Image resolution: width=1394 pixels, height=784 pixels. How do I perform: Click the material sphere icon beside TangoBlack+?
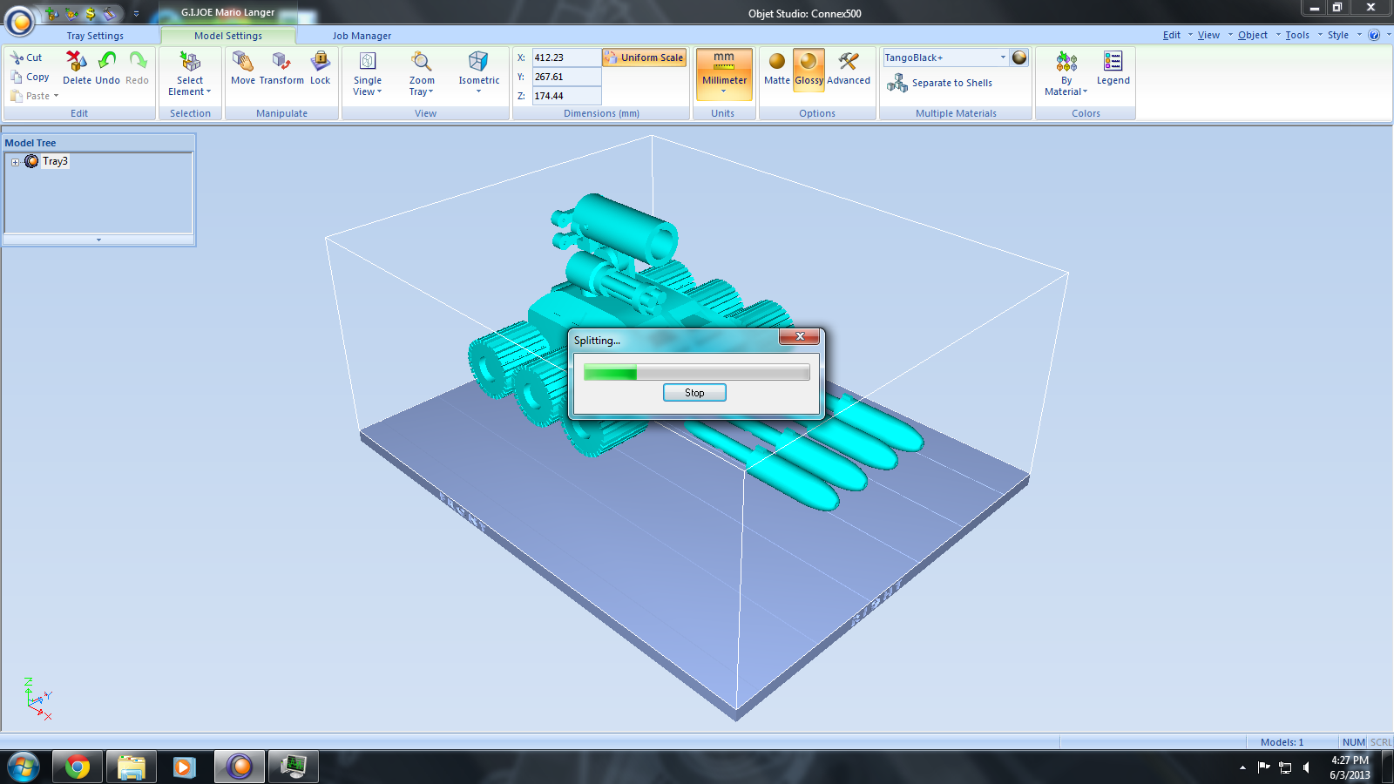1019,57
